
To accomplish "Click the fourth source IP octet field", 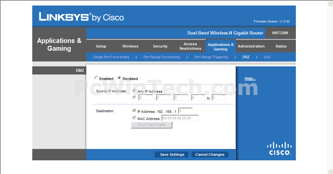I will click(198, 98).
